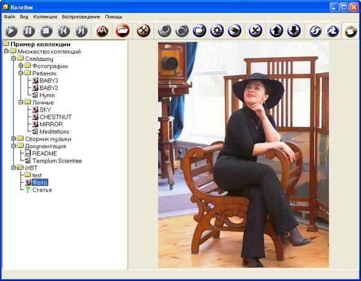Select the MIRROR picture item
The image size is (361, 281).
coord(51,124)
